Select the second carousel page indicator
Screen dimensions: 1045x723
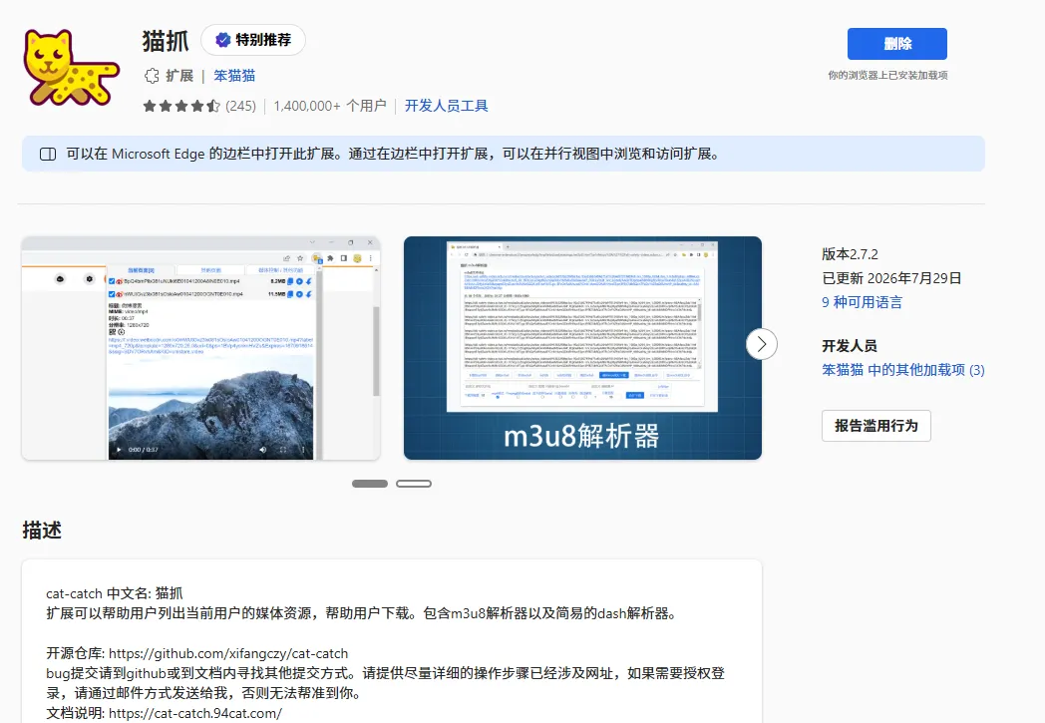[x=414, y=484]
